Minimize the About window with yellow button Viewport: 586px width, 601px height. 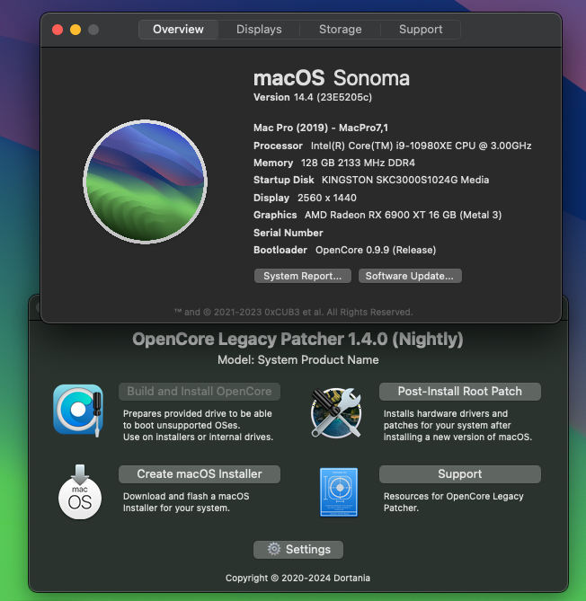point(75,30)
